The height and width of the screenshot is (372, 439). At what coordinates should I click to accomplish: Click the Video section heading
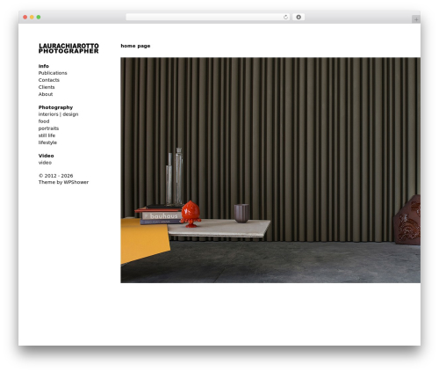(47, 156)
